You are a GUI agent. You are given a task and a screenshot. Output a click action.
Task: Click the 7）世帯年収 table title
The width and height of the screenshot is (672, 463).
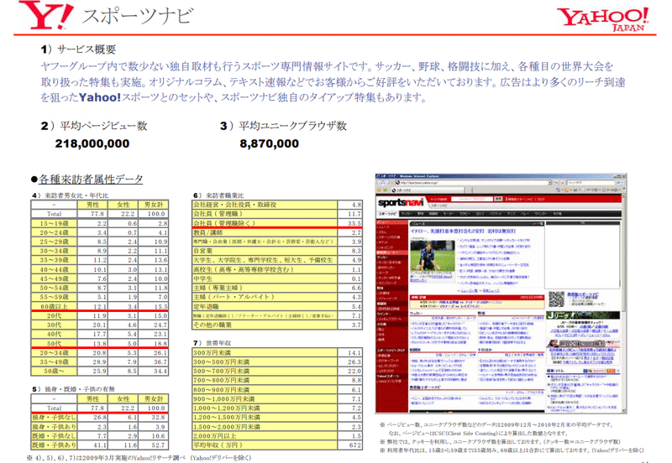(x=213, y=343)
